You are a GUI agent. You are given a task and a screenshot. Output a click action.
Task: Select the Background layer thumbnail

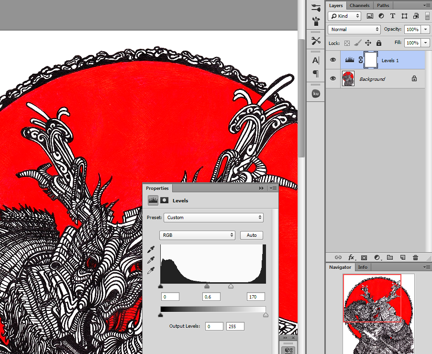(x=348, y=78)
